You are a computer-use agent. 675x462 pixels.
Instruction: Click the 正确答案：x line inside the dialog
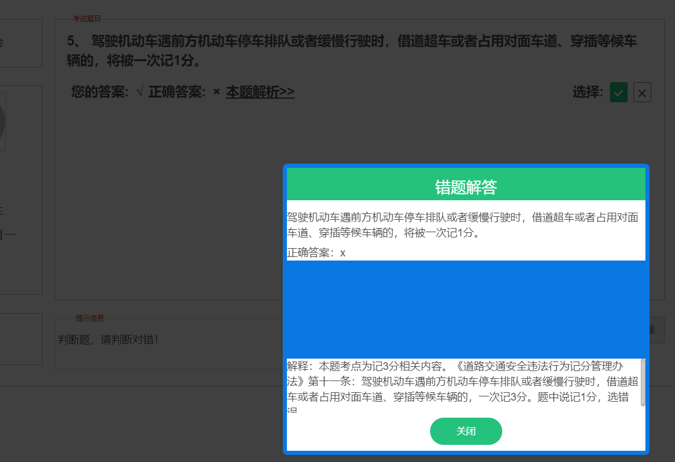[x=314, y=253]
